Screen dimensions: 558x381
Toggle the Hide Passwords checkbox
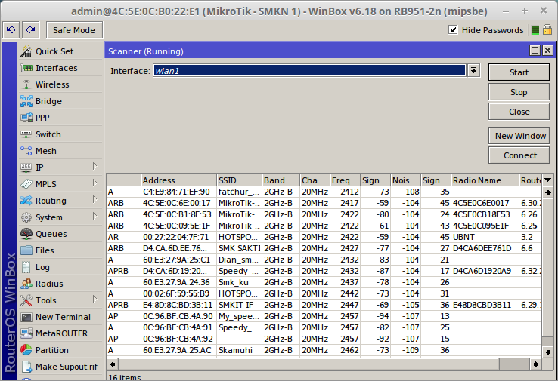click(453, 30)
